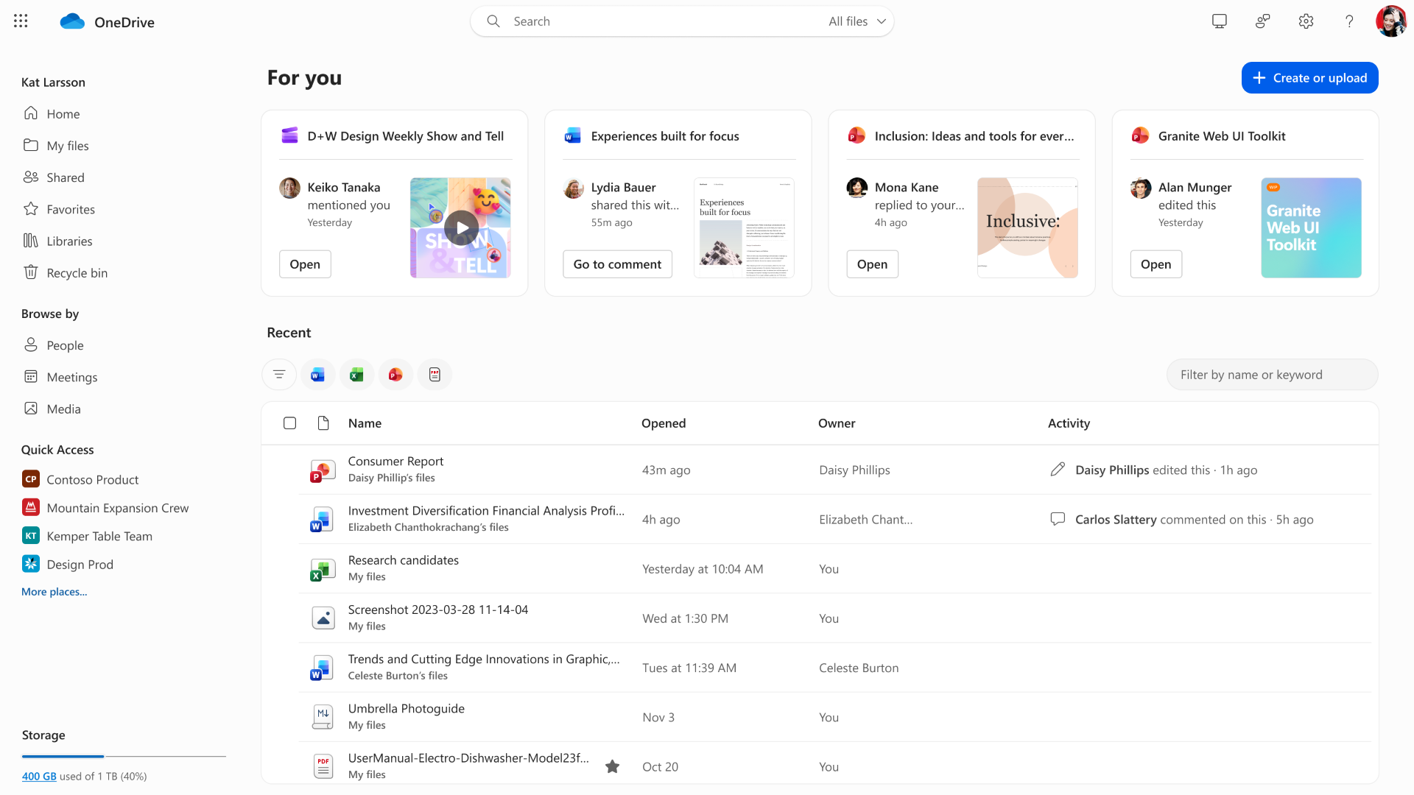
Task: Open the Research candidates file
Action: coord(403,560)
